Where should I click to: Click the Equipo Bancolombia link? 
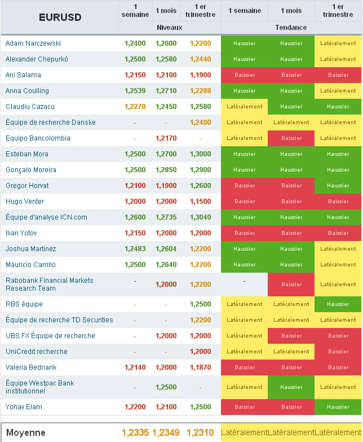38,138
